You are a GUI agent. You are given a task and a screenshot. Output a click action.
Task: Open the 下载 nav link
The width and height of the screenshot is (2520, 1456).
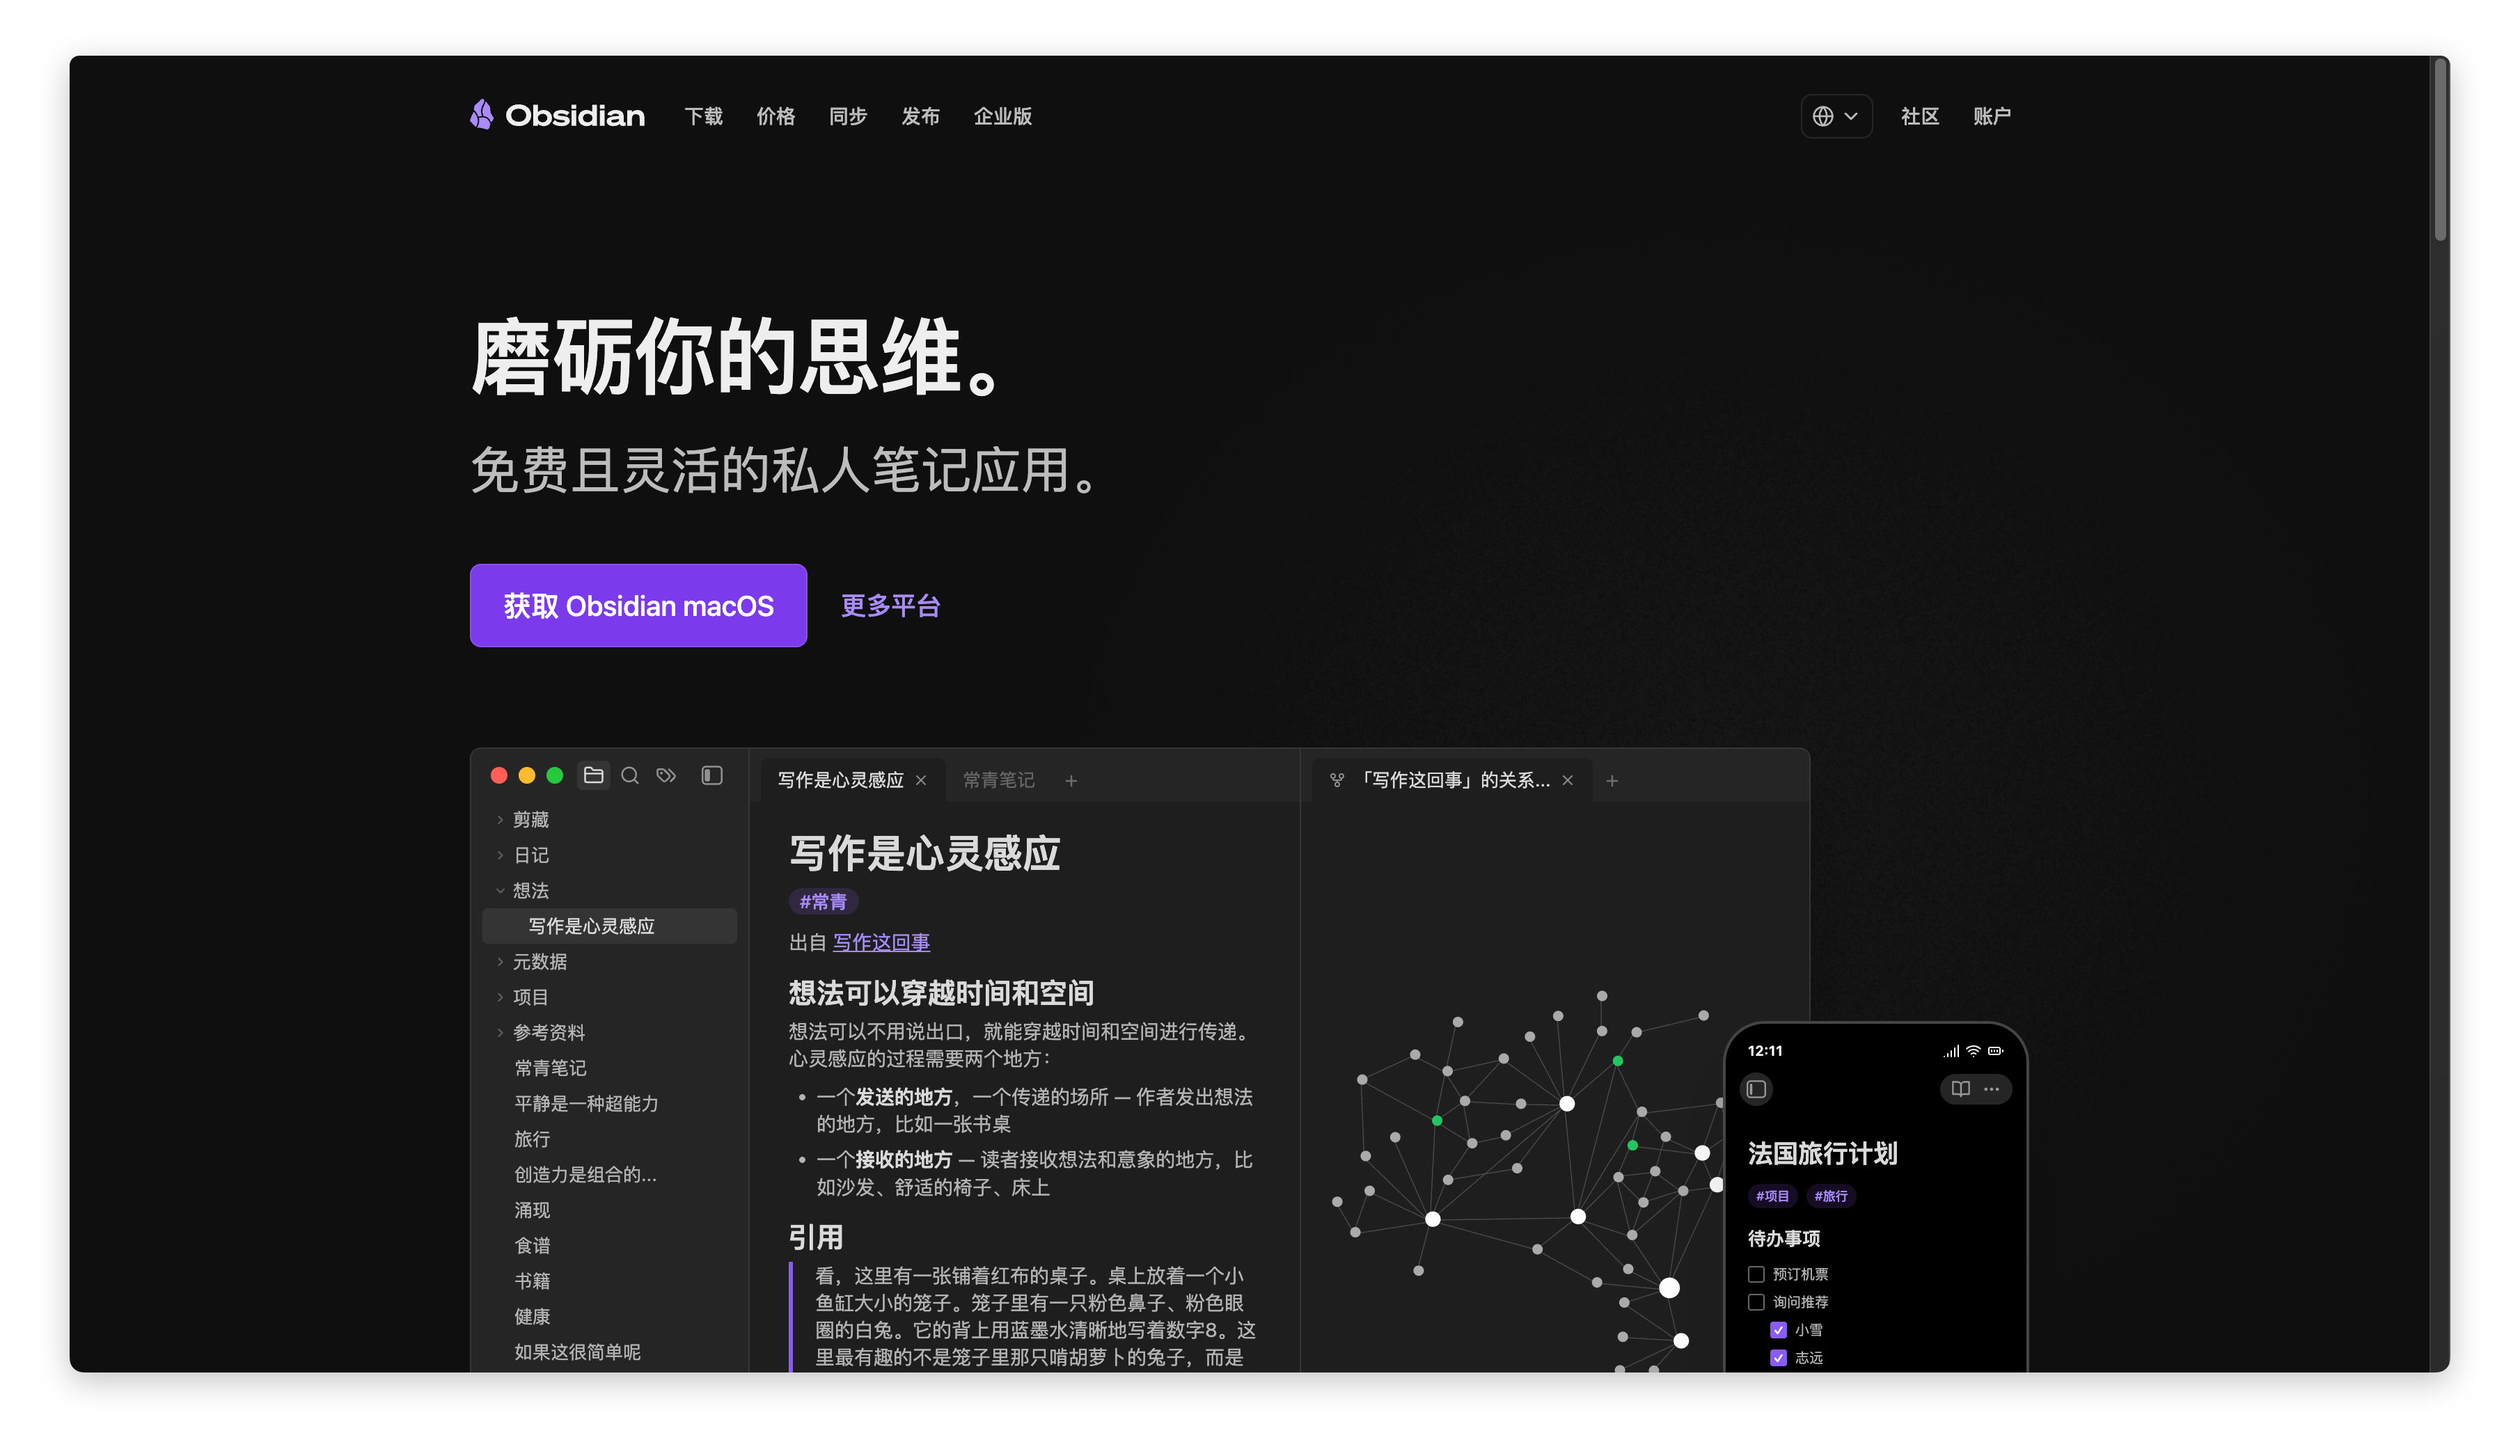(703, 116)
